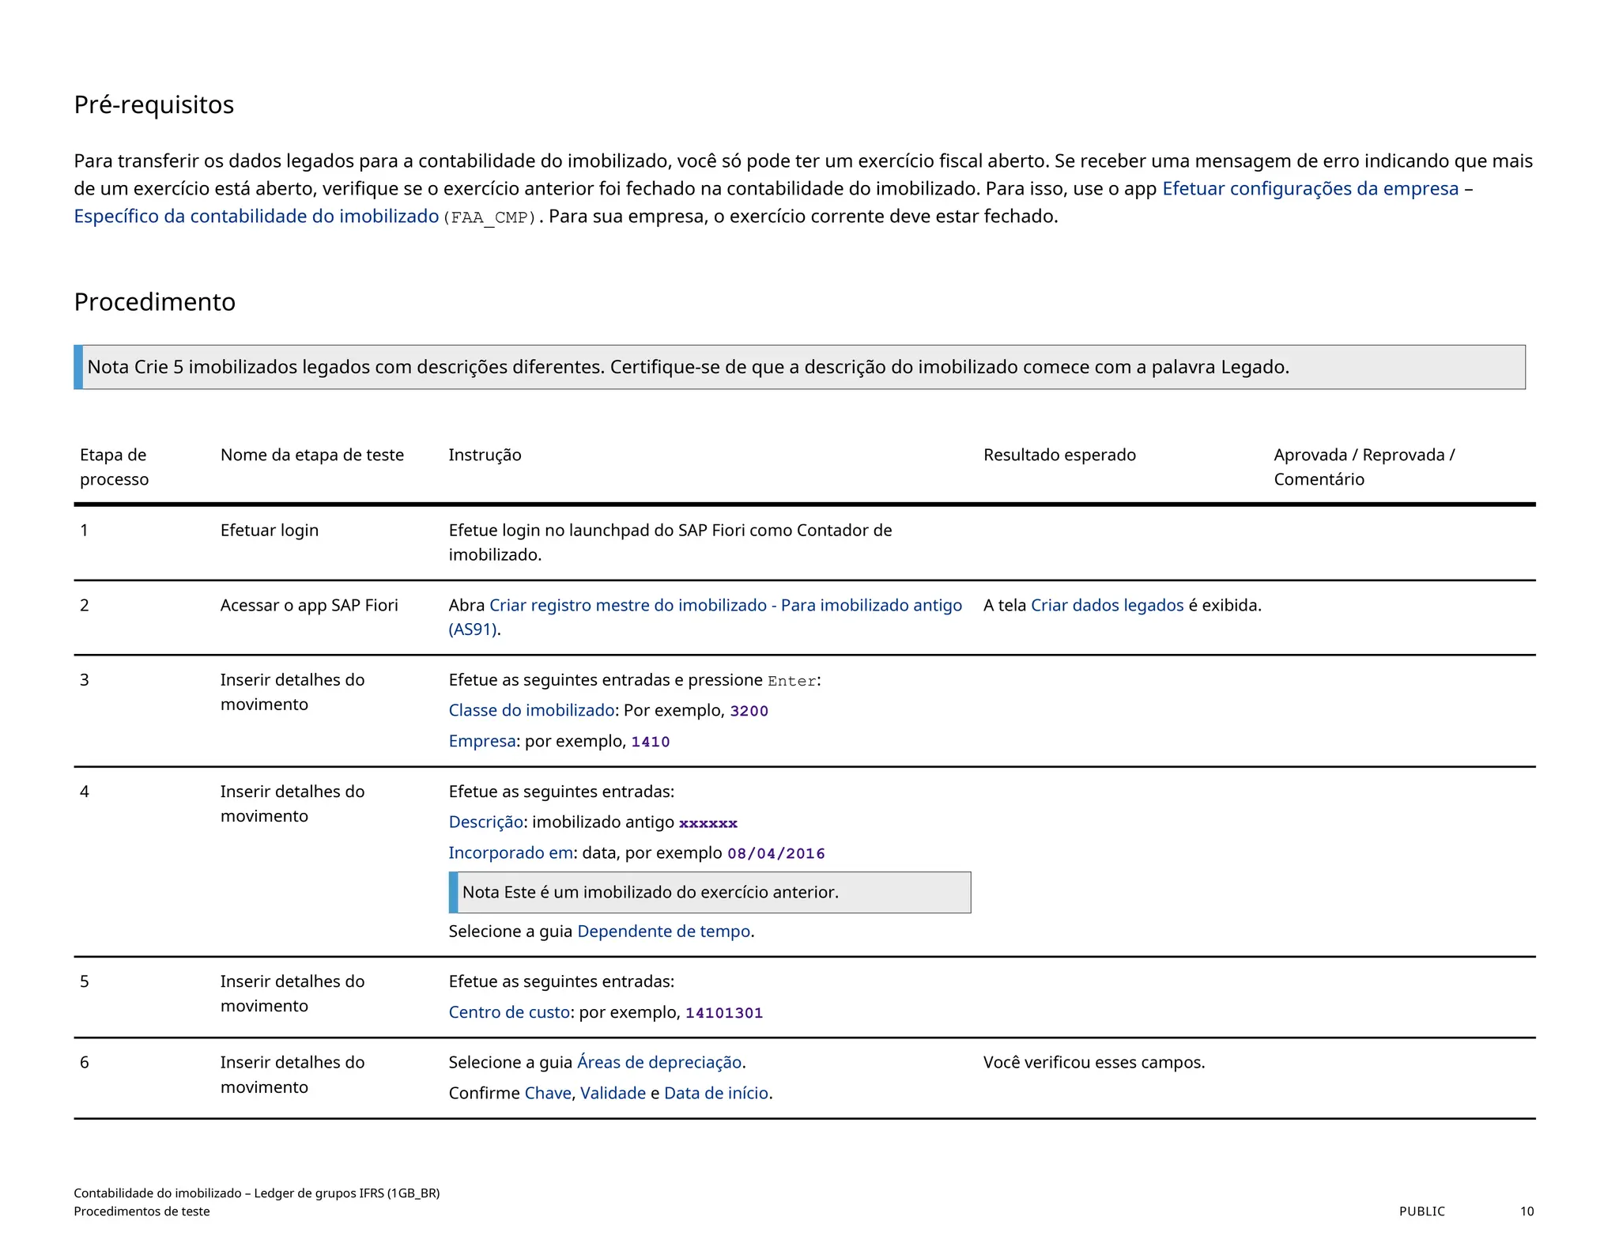Screen dimensions: 1619x1251
Task: Open the Criar dados legados link
Action: pos(1107,605)
